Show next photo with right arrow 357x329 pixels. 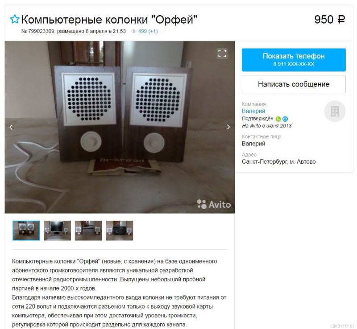pos(228,127)
